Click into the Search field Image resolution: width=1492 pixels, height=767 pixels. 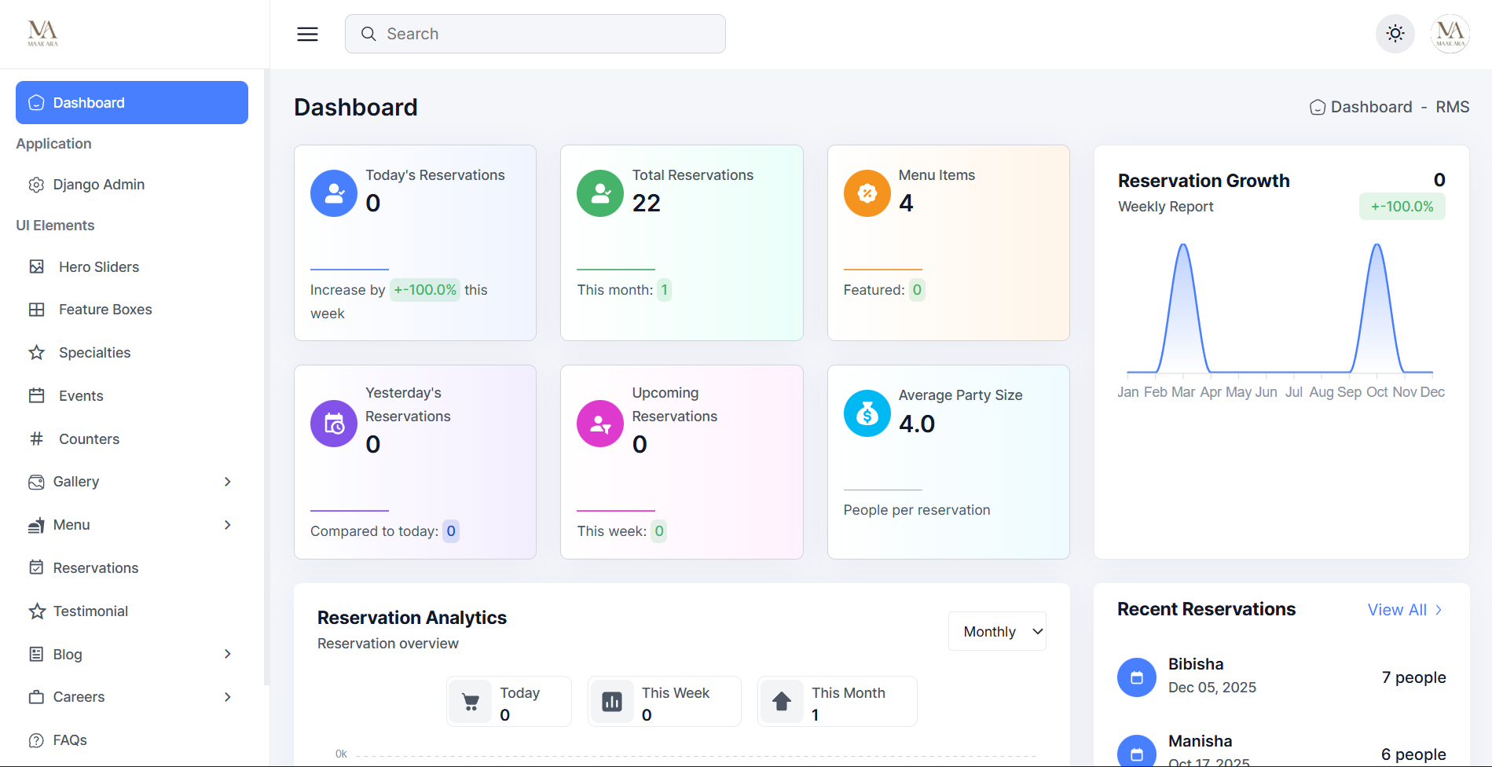pyautogui.click(x=535, y=34)
